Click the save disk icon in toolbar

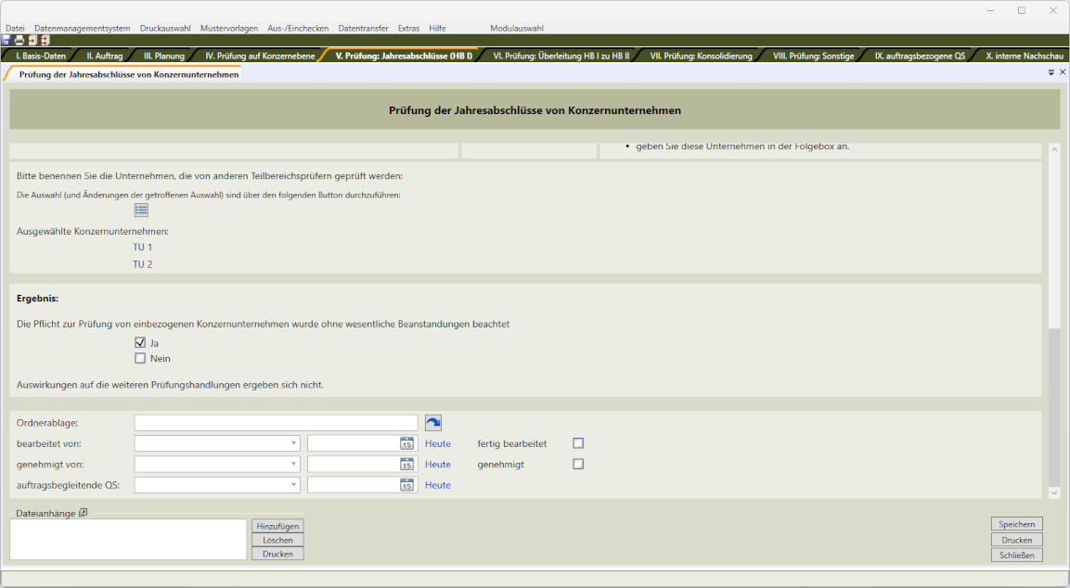[6, 41]
